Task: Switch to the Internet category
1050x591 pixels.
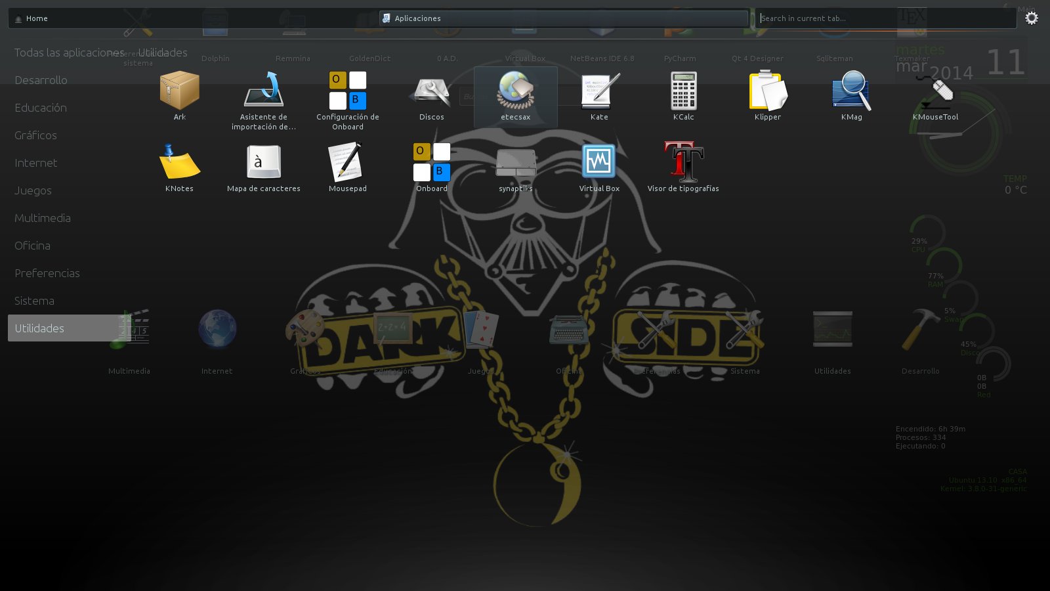Action: coord(36,163)
